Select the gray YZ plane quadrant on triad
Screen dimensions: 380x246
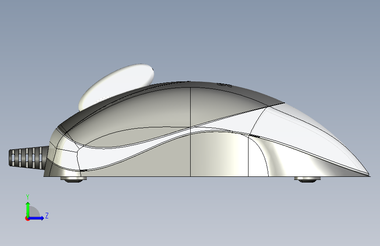(34, 212)
